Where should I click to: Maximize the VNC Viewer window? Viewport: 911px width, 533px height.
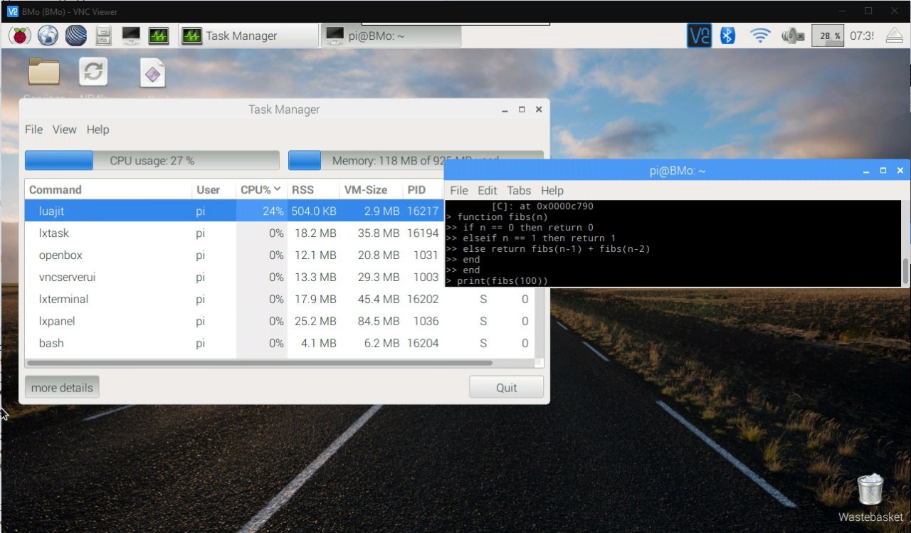click(x=868, y=11)
